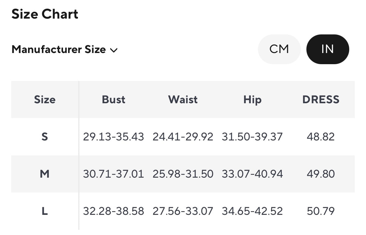Click the Bust column header
This screenshot has height=235, width=366.
pyautogui.click(x=114, y=100)
